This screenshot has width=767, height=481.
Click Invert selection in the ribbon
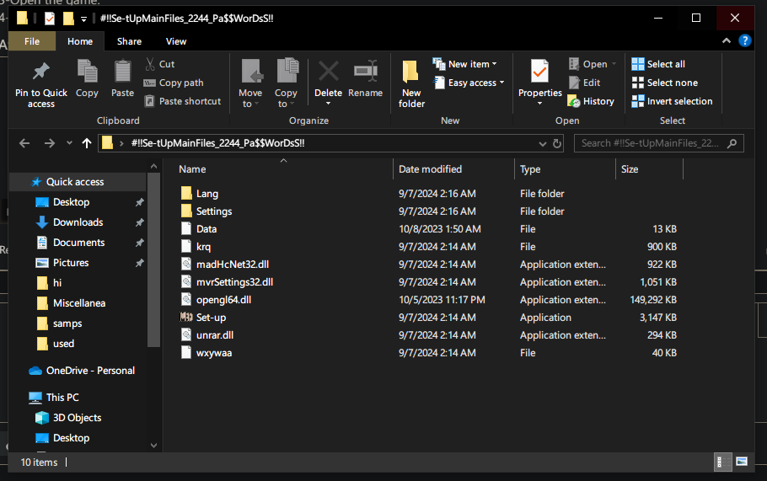point(672,101)
